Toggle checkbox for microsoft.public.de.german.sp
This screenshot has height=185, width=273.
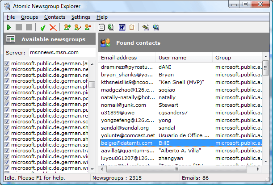coord(7,145)
